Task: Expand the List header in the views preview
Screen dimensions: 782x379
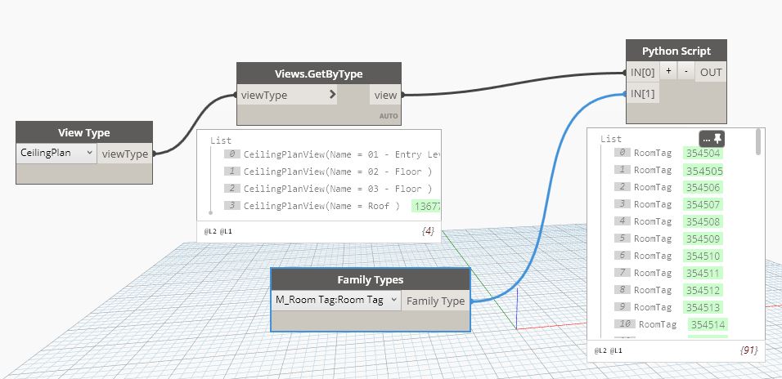Action: tap(220, 140)
